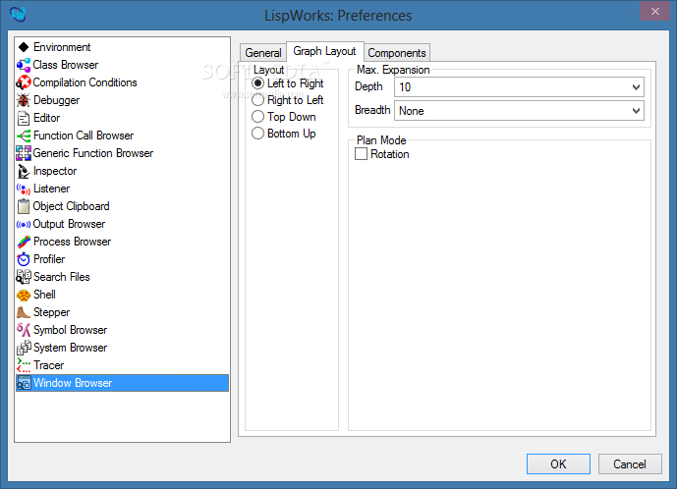Click the Cancel button
677x489 pixels.
(x=630, y=464)
